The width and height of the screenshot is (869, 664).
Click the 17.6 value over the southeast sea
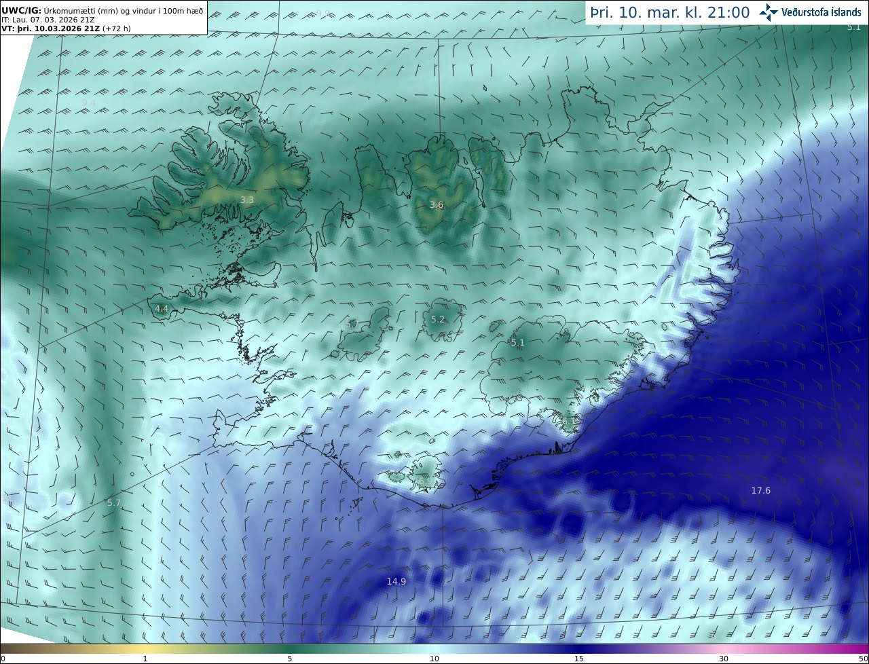(760, 490)
